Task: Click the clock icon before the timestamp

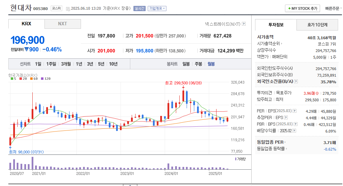Action: click(x=68, y=9)
